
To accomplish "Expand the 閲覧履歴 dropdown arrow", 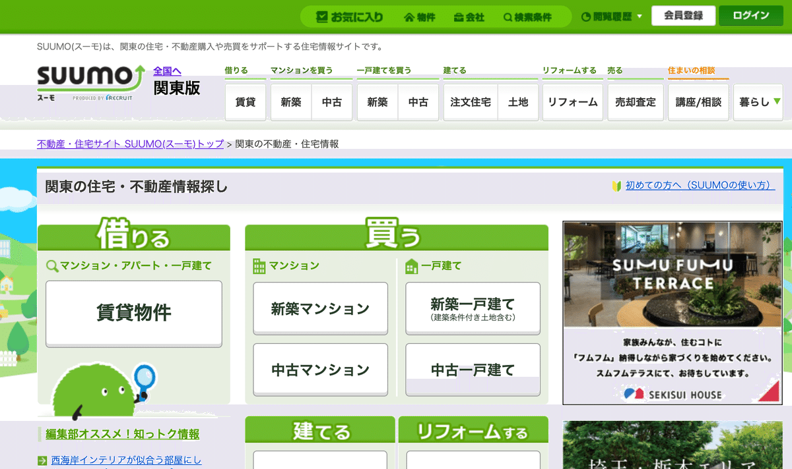I will 639,16.
